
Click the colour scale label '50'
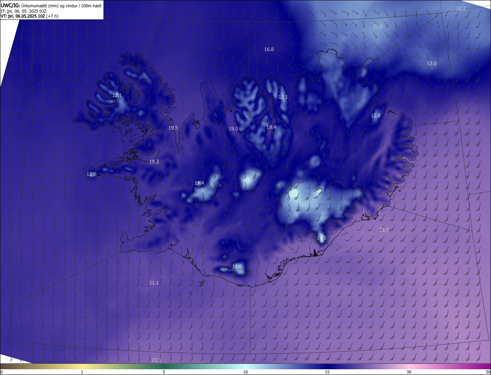click(x=488, y=372)
